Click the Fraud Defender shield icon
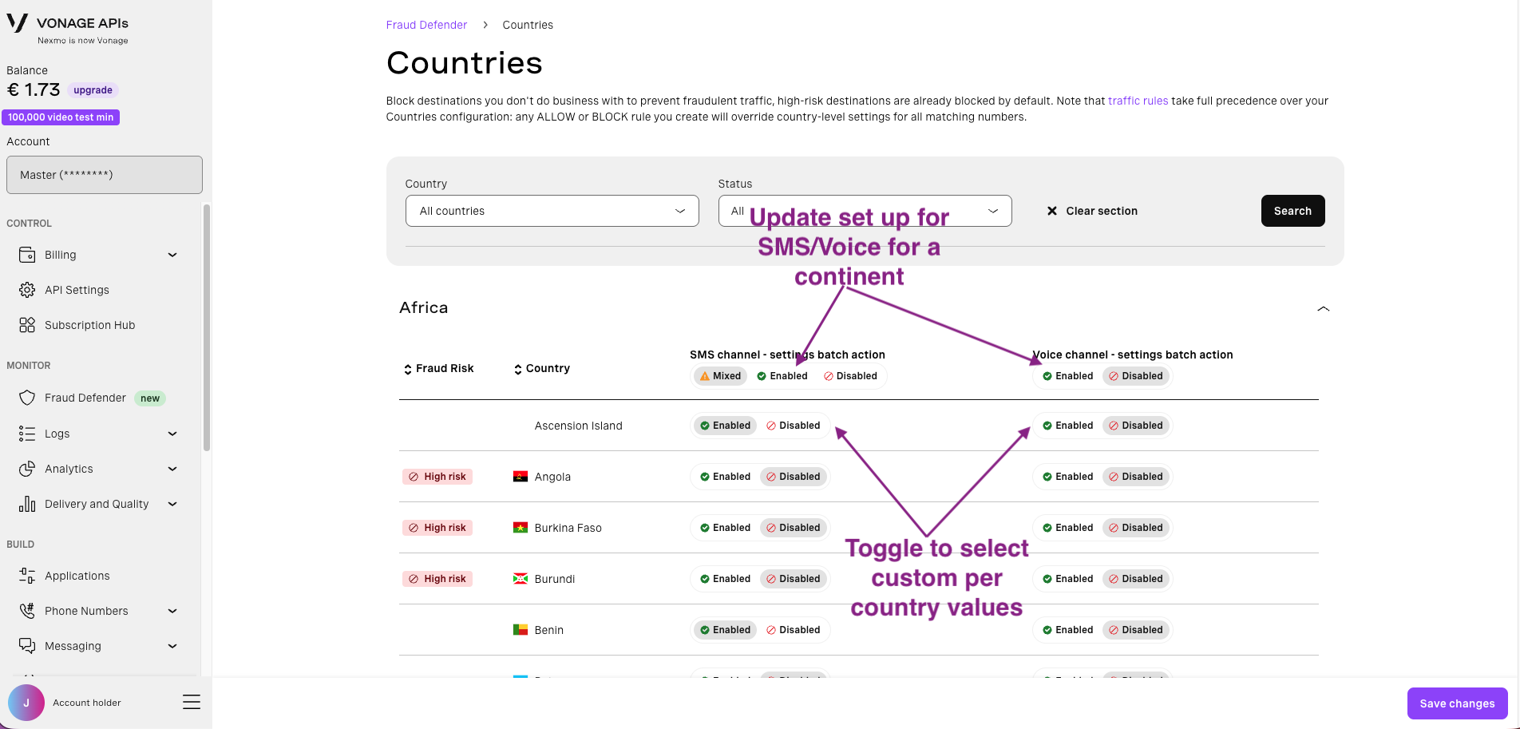Screen dimensions: 1520x729 [27, 398]
